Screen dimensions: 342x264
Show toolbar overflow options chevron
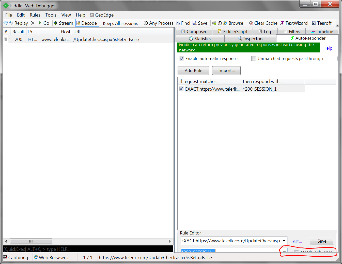[x=337, y=25]
